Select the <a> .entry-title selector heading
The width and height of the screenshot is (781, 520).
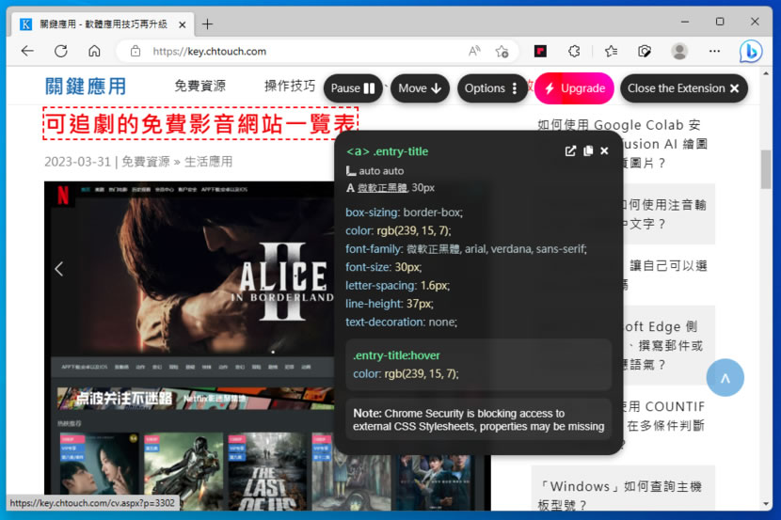[x=387, y=151]
